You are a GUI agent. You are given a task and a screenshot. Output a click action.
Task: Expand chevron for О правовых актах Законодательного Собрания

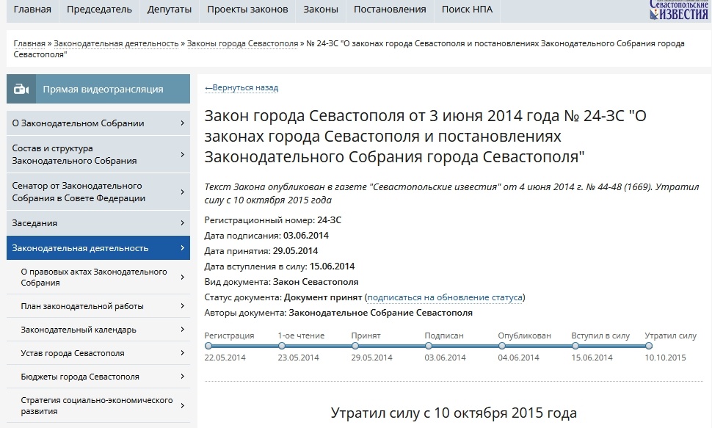click(182, 277)
